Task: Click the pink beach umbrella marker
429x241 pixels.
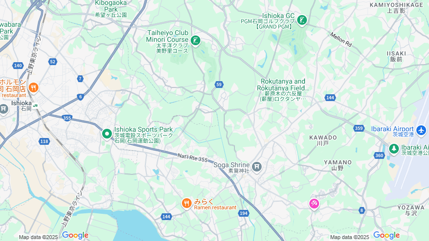Action: 314,204
